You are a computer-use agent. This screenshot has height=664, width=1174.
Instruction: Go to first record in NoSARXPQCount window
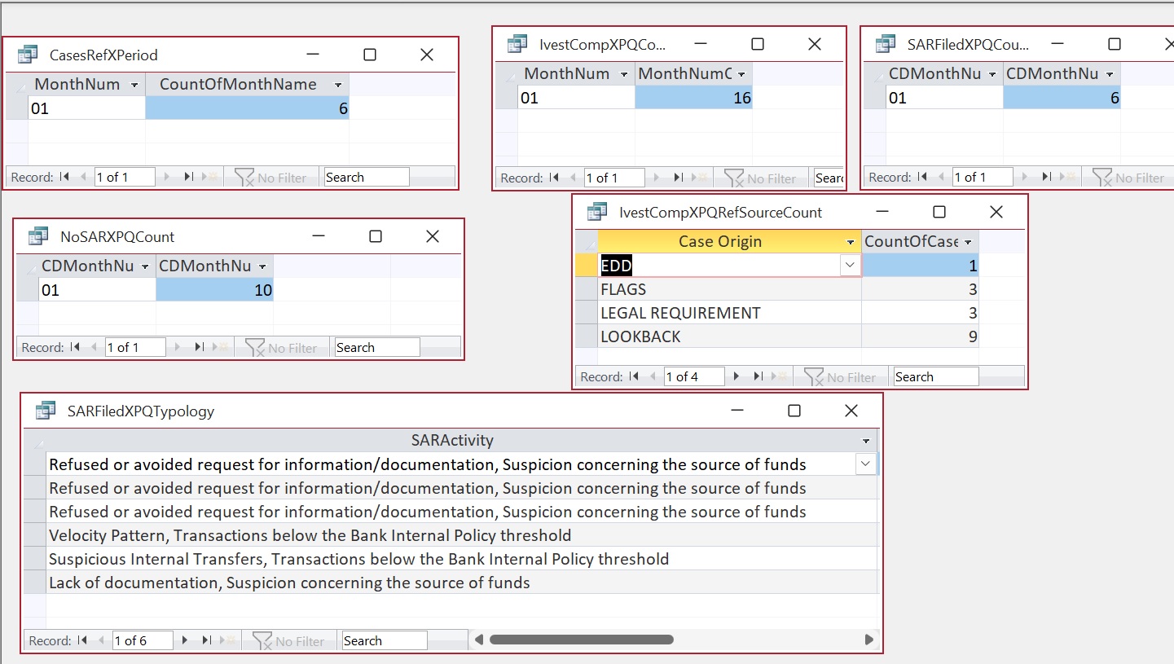pyautogui.click(x=75, y=347)
